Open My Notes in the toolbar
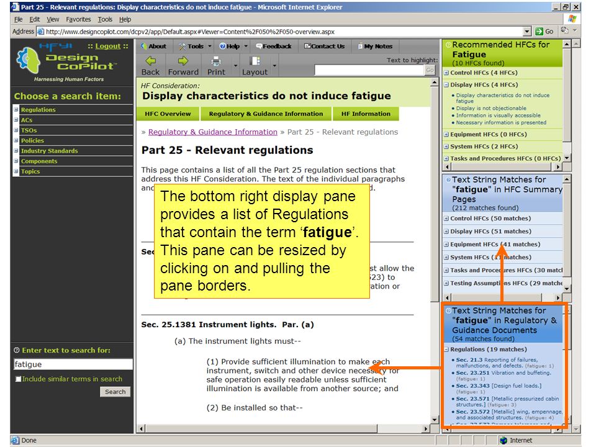Viewport: 596px width, 447px height. (x=375, y=46)
